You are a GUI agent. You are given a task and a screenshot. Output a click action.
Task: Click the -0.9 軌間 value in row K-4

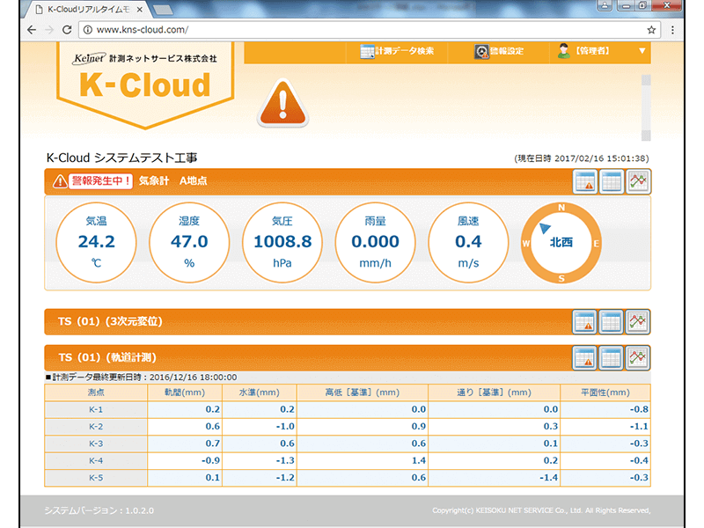coord(210,460)
